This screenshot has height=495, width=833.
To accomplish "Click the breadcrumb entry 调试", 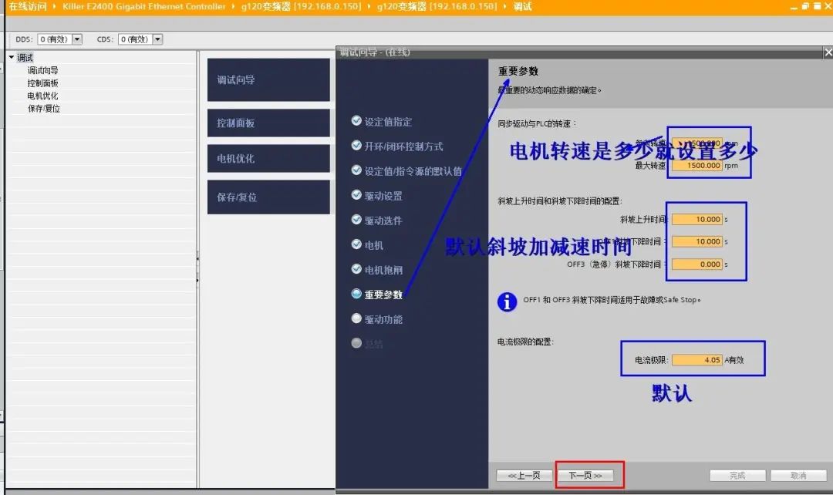I will [523, 6].
